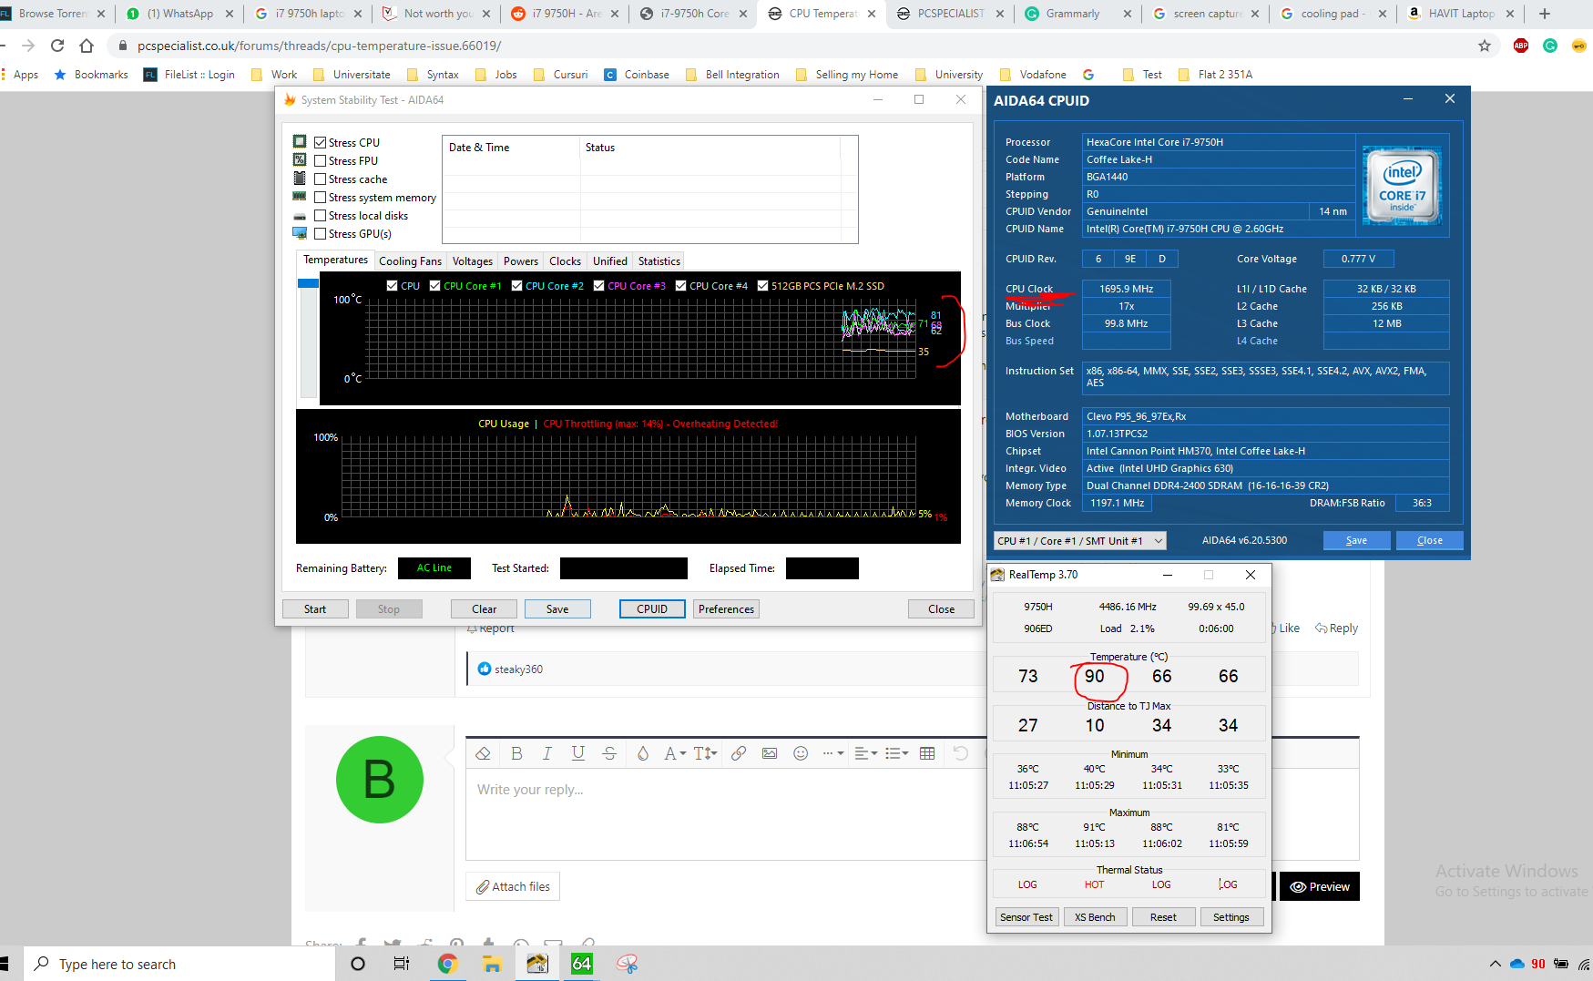Toggle 512GB PCS PCIe M.2 SSD checkbox

click(762, 286)
